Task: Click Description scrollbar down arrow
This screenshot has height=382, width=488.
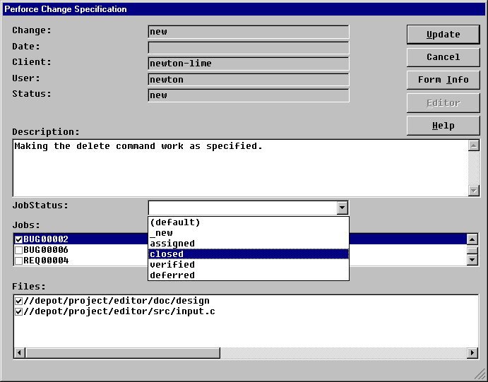Action: click(x=474, y=191)
